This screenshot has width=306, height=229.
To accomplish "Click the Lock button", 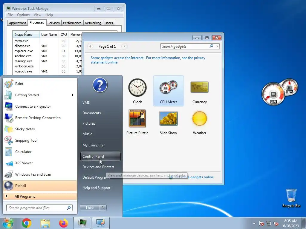I will click(90, 208).
